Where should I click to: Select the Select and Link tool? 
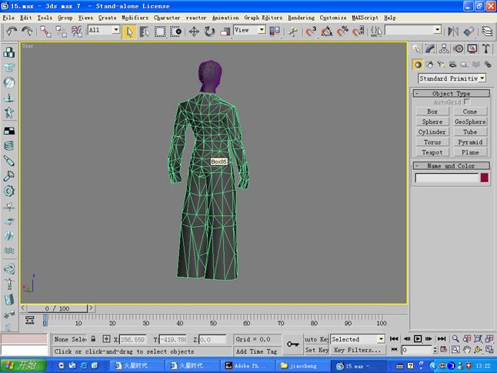click(45, 32)
